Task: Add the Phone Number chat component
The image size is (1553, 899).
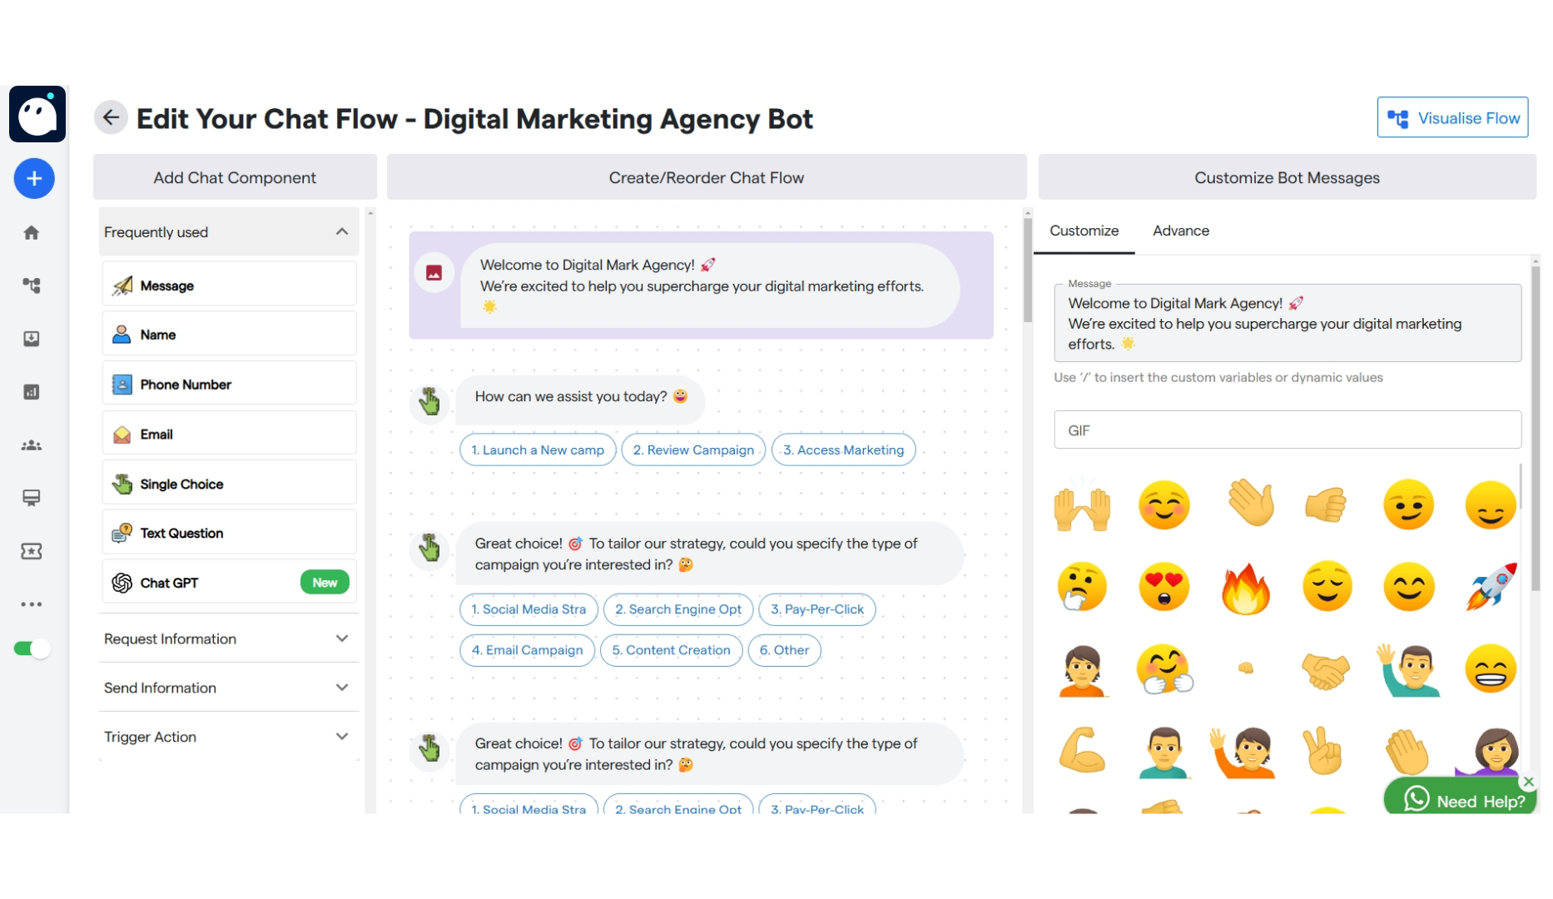Action: click(230, 384)
